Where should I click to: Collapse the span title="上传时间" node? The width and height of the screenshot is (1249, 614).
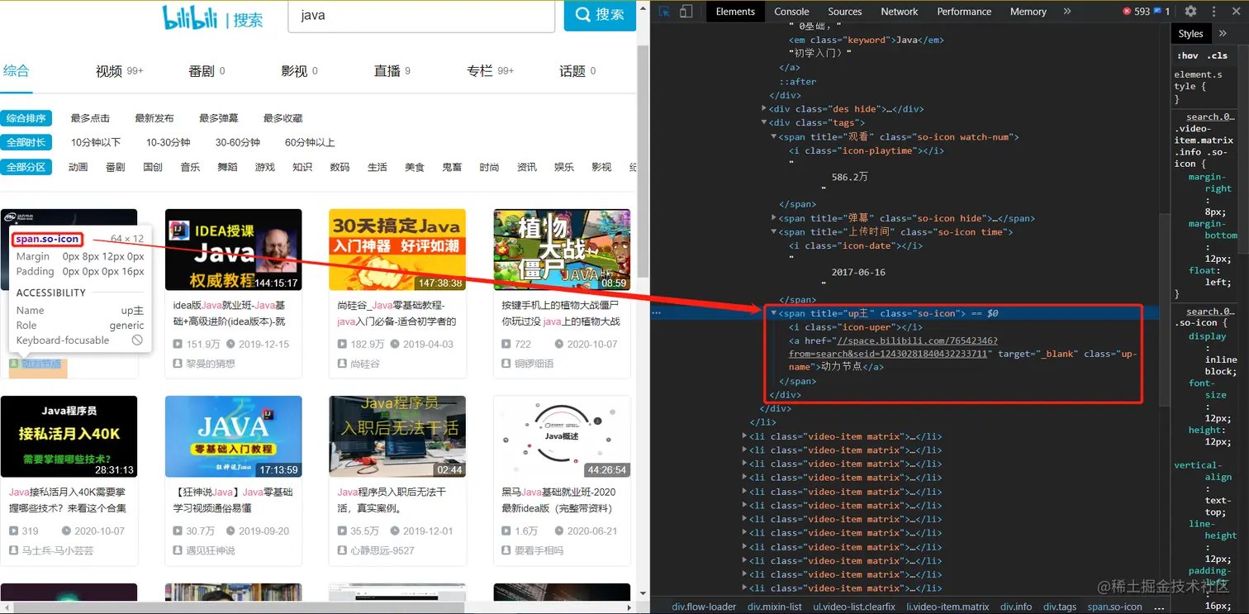click(774, 232)
